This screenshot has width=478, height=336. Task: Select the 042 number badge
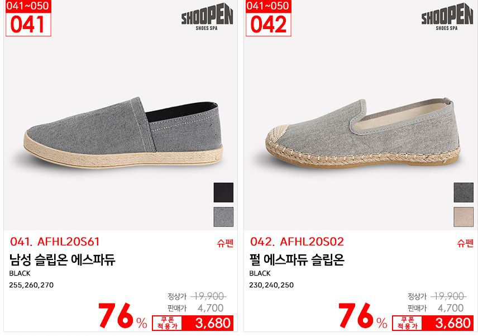pos(268,18)
